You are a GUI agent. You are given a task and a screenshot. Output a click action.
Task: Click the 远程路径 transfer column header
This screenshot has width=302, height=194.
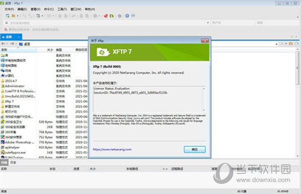(177, 169)
